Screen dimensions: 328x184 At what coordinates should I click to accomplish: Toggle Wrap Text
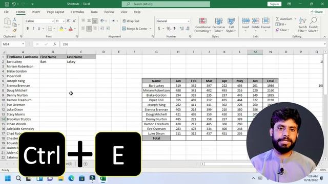(131, 21)
